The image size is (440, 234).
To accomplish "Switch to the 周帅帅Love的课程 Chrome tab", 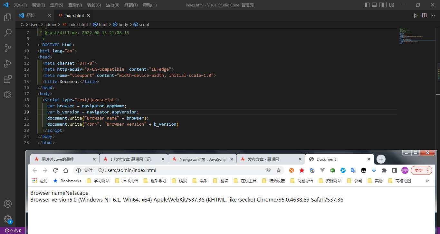I will click(65, 159).
